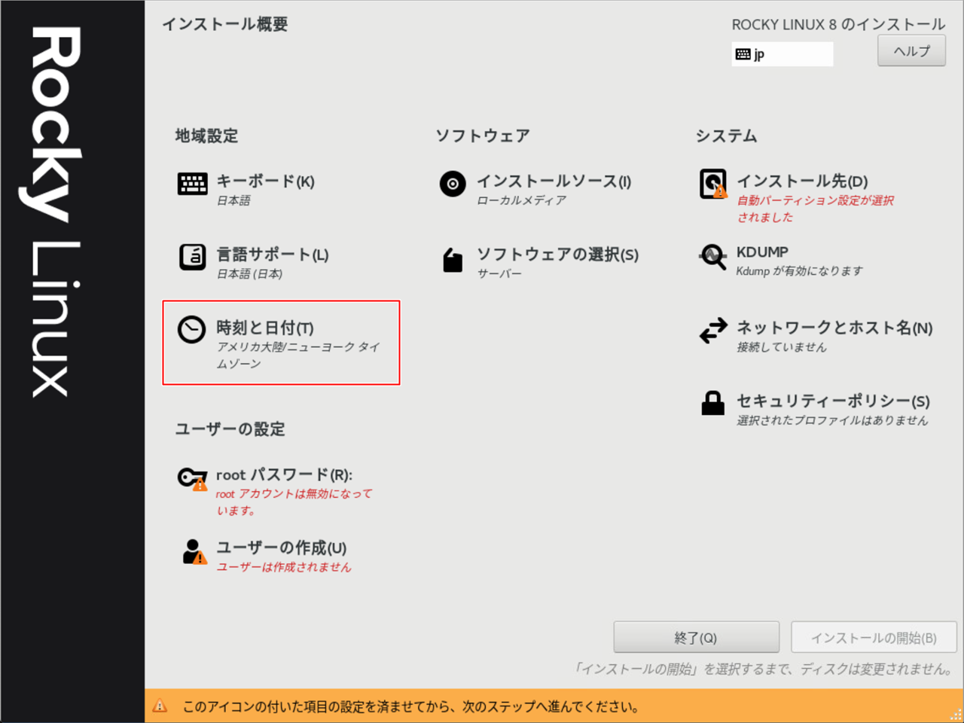
Task: Click the hard disk icon for インストール先
Action: coord(712,184)
